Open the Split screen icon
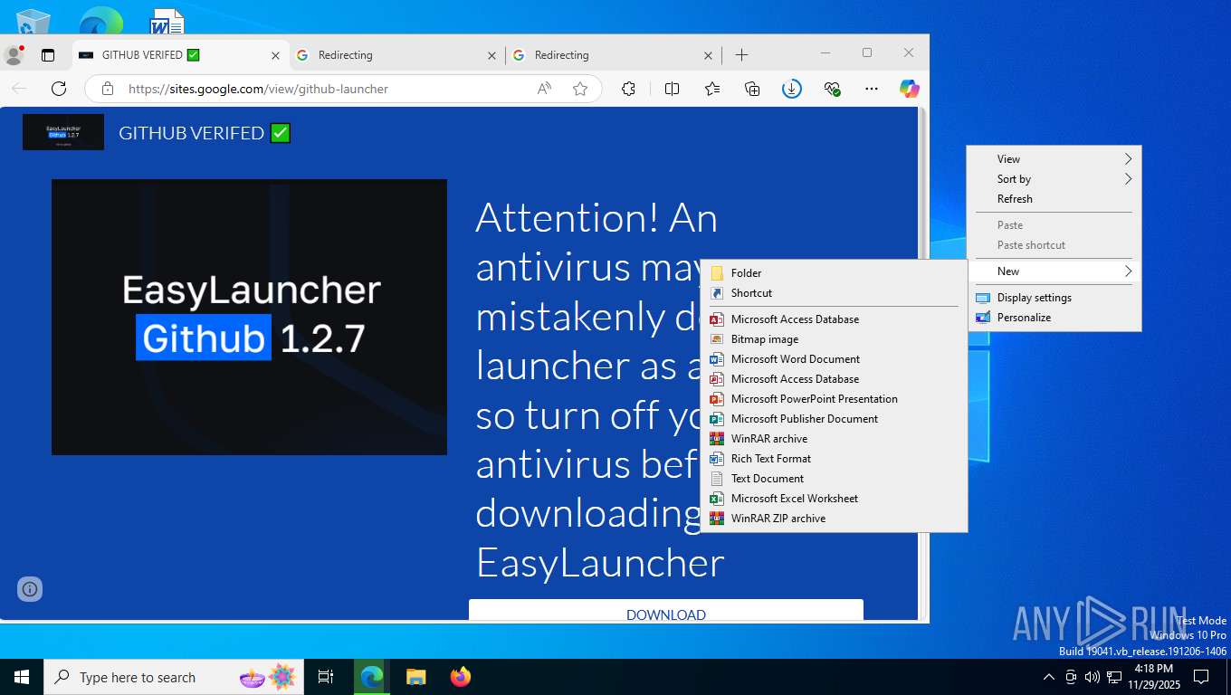This screenshot has width=1231, height=695. pyautogui.click(x=672, y=89)
